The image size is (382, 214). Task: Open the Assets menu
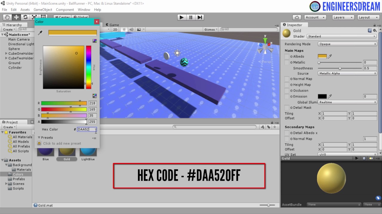coord(25,10)
